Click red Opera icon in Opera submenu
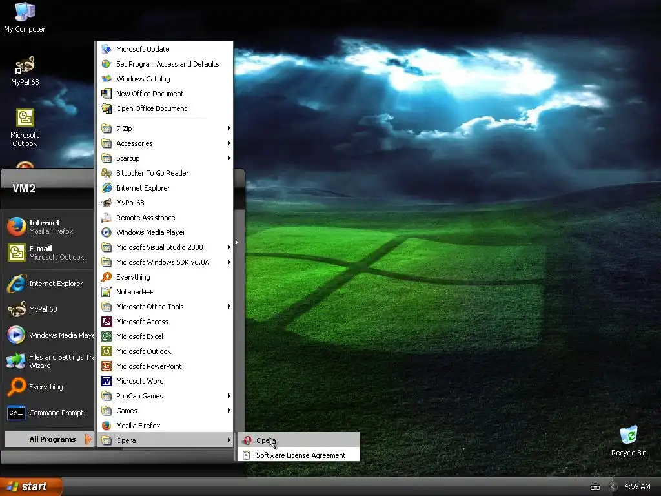661x496 pixels. pyautogui.click(x=247, y=440)
